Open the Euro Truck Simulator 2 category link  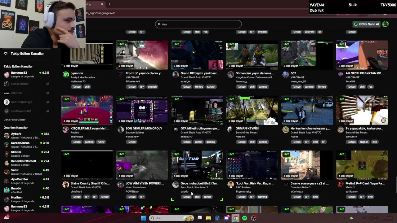(x=194, y=187)
